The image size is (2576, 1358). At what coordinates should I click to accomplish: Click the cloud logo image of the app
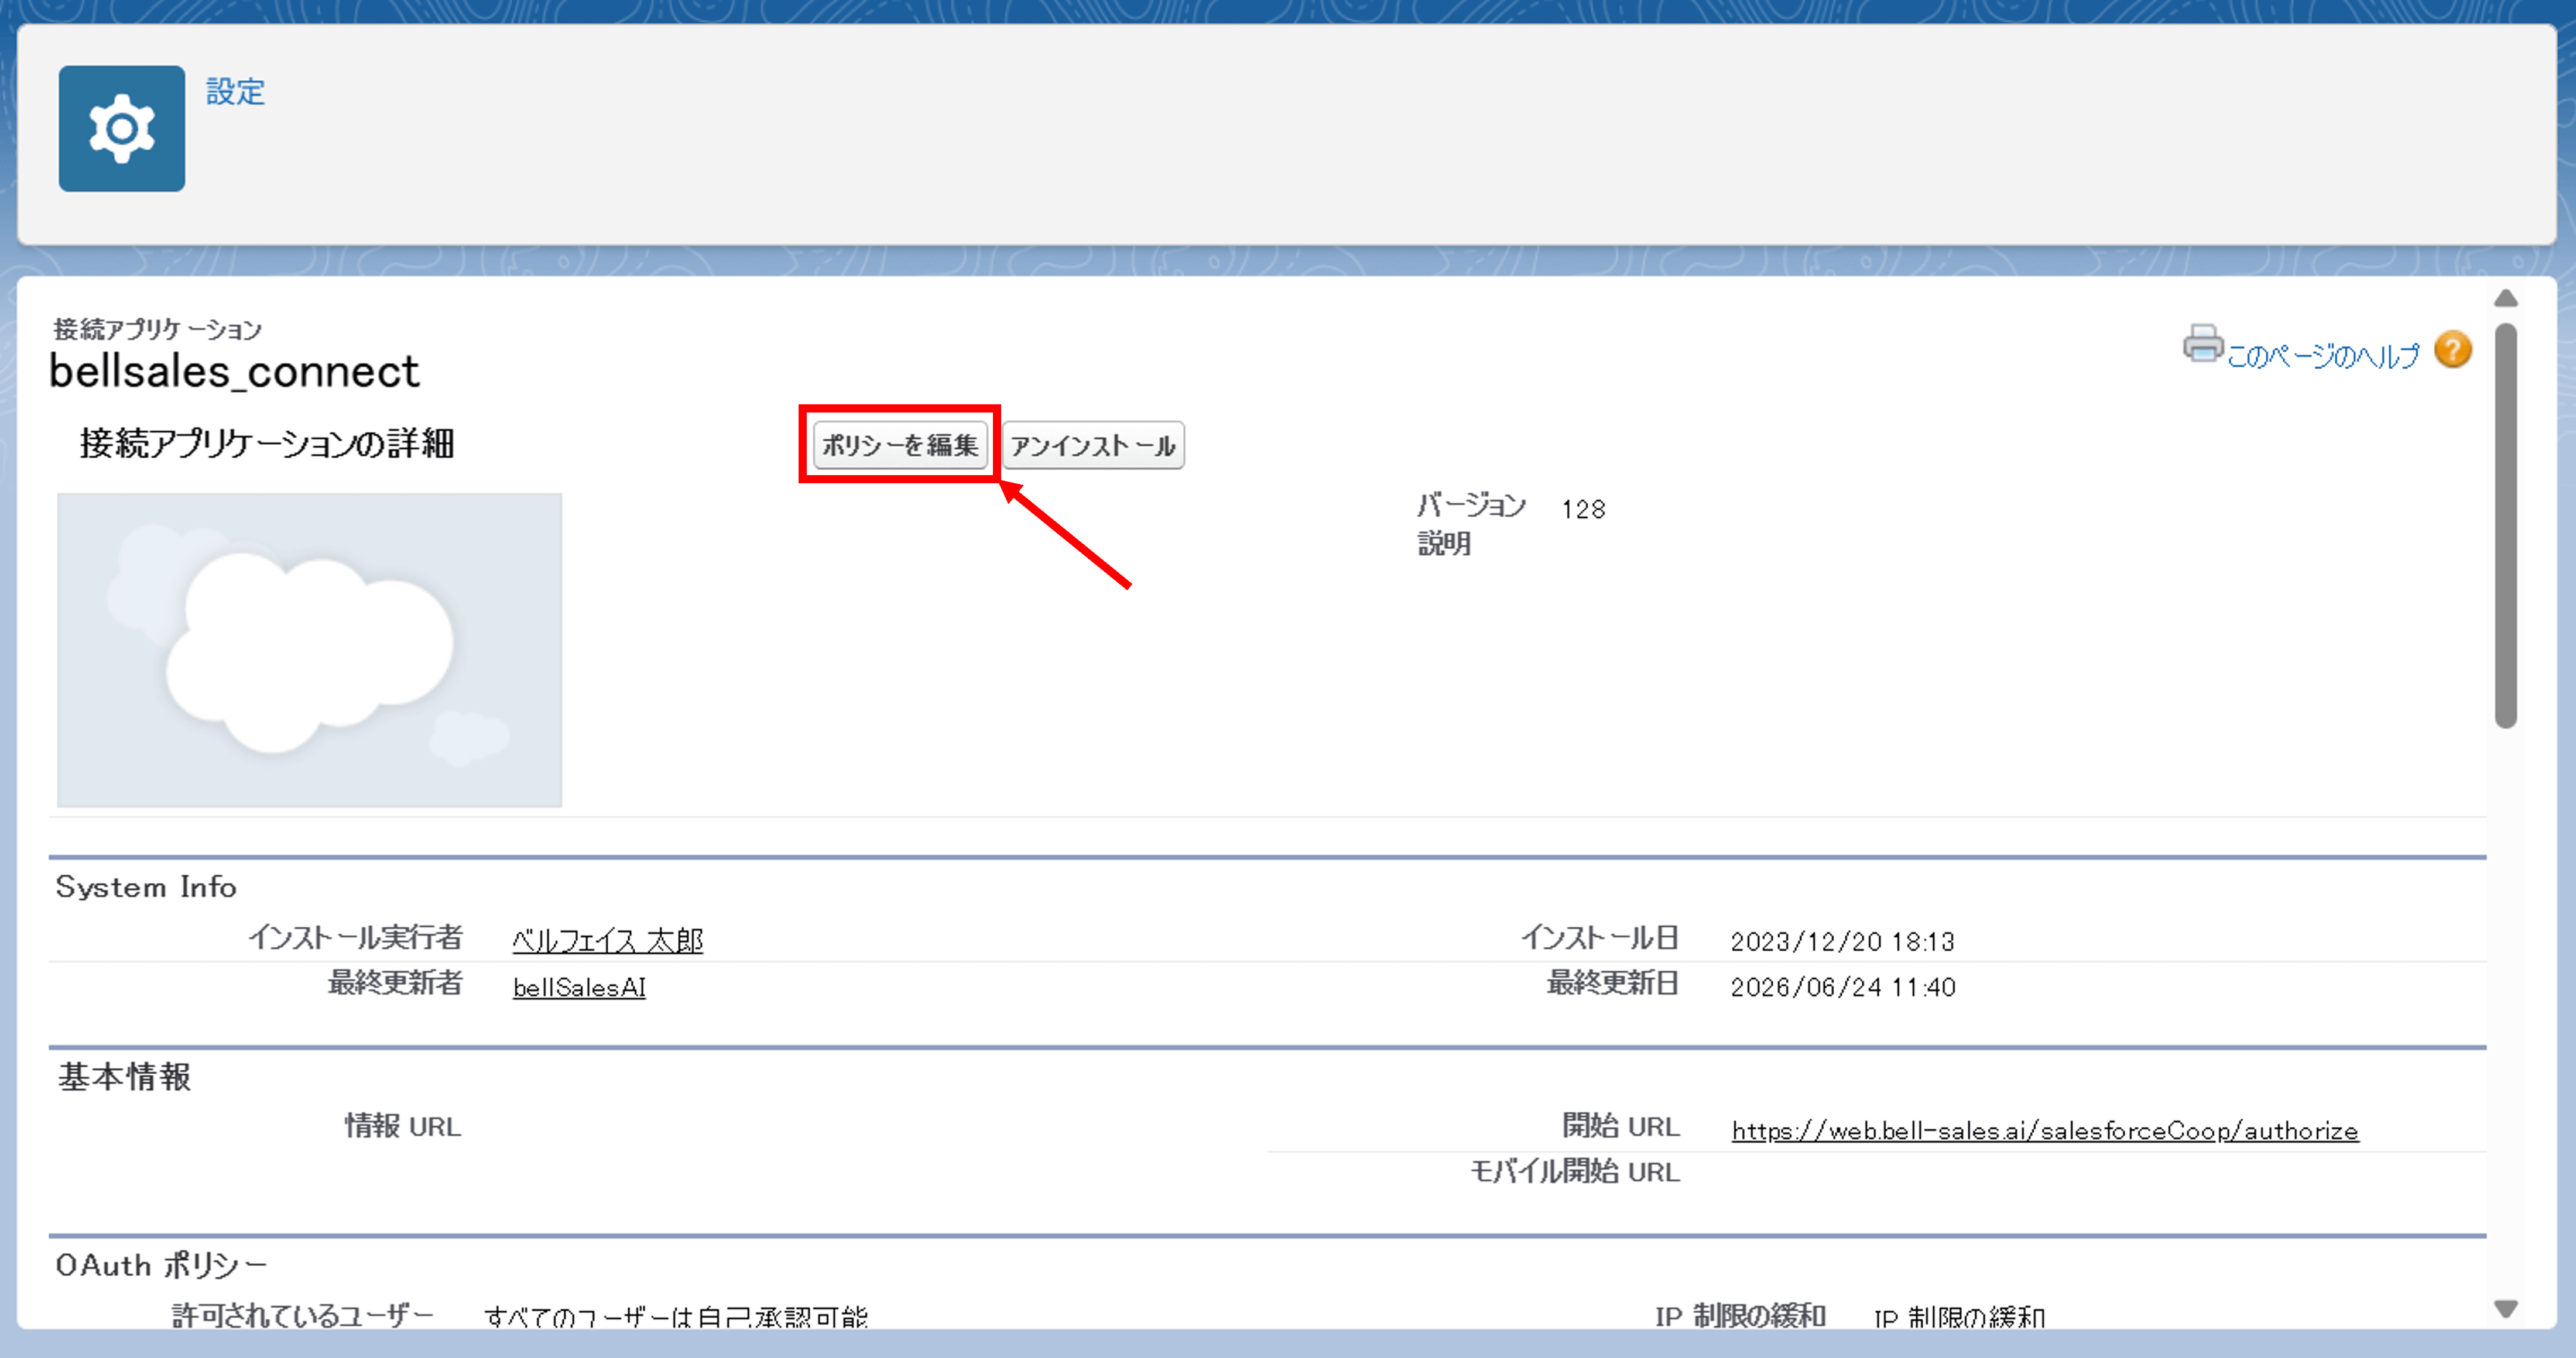[310, 649]
